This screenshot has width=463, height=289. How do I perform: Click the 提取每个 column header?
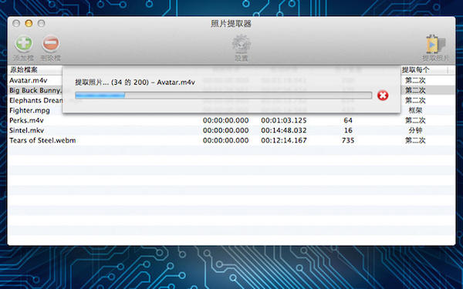tap(415, 70)
